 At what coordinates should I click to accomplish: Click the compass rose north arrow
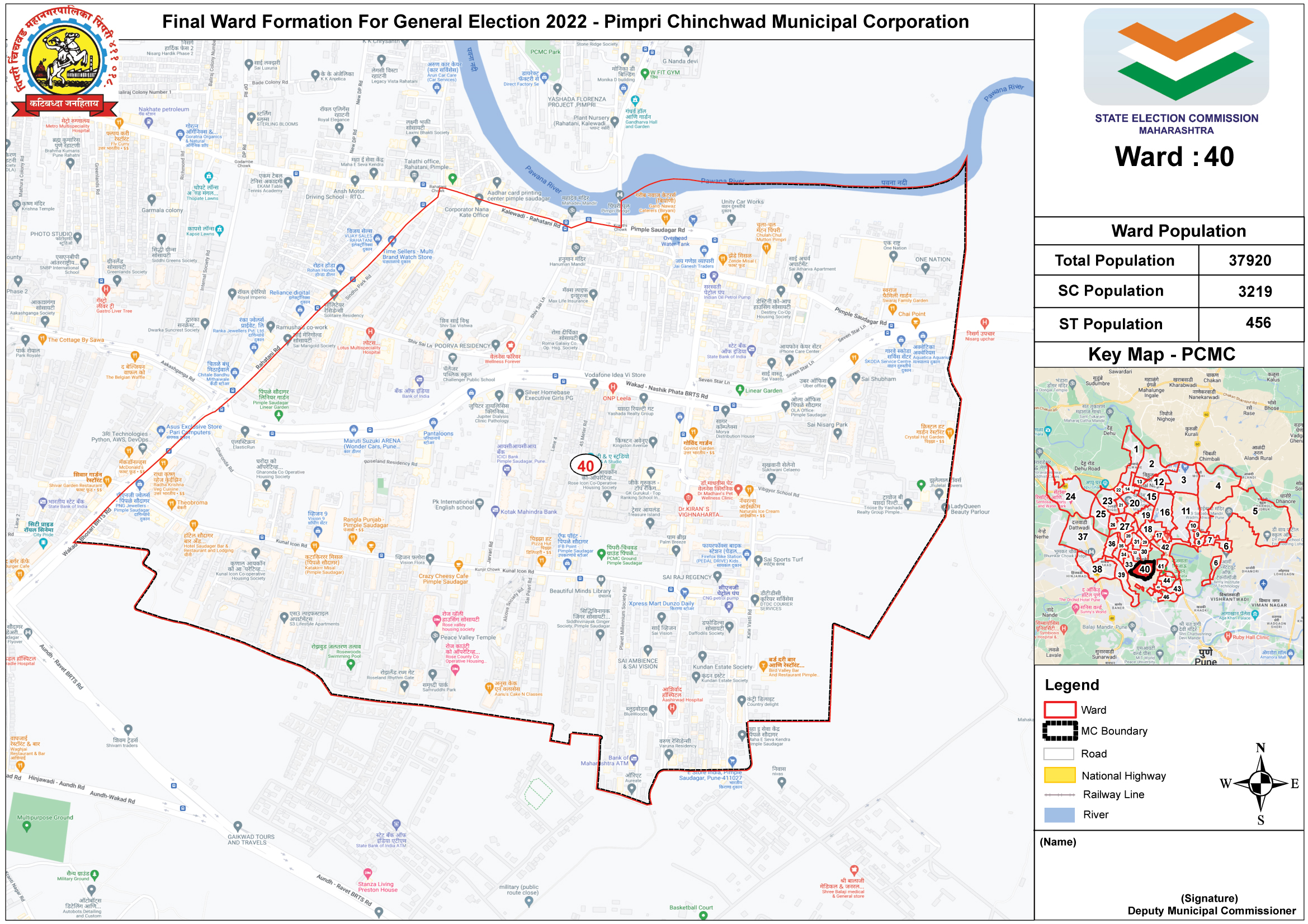pos(1260,783)
